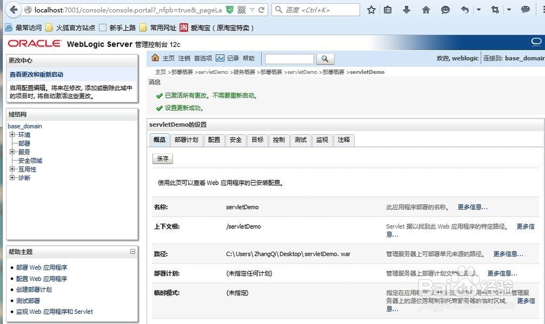Open 新手上路 bookmark
Image resolution: width=545 pixels, height=324 pixels.
117,28
